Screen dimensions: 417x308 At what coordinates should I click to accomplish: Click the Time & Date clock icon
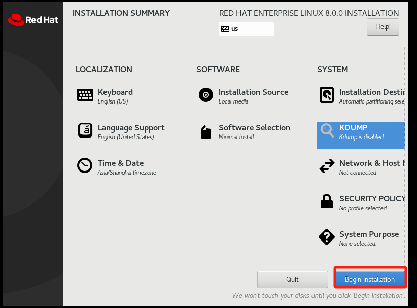85,165
